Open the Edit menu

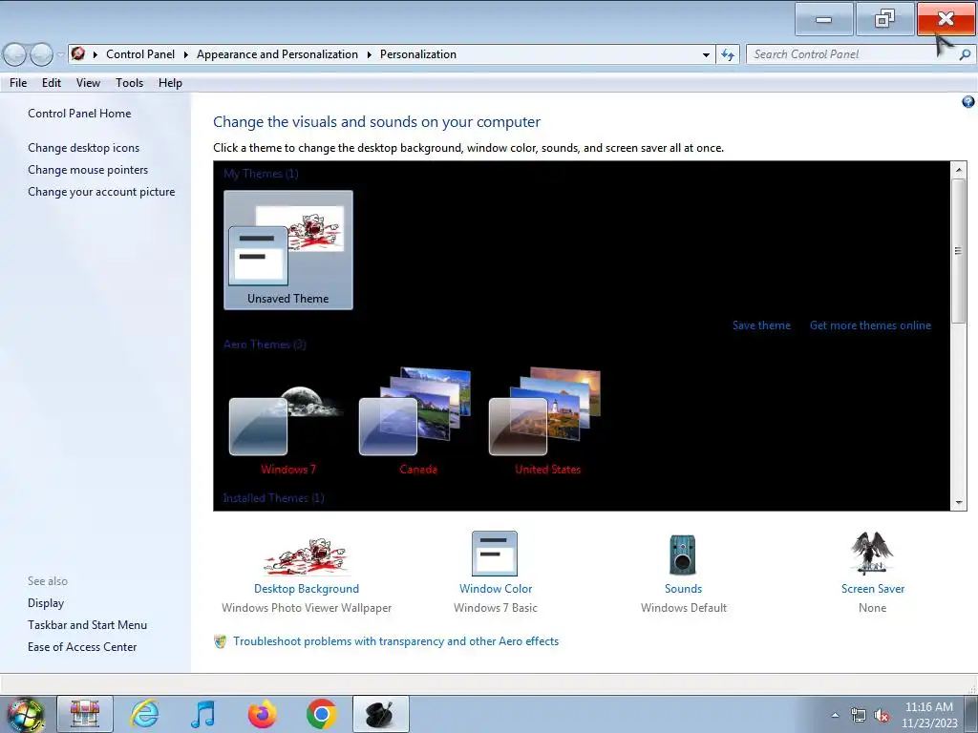(x=52, y=83)
